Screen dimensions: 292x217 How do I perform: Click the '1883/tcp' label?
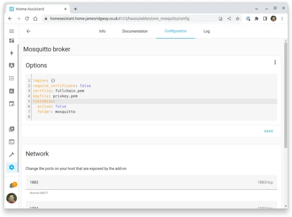265,182
